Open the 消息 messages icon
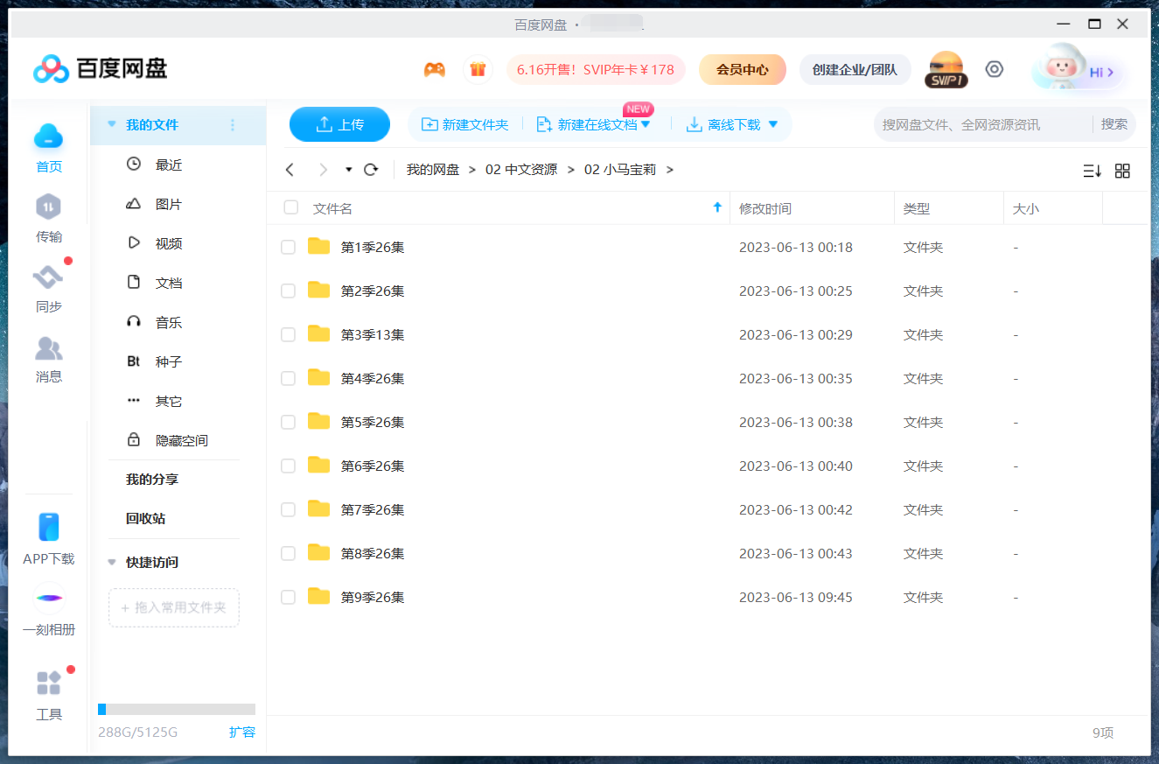 click(48, 349)
